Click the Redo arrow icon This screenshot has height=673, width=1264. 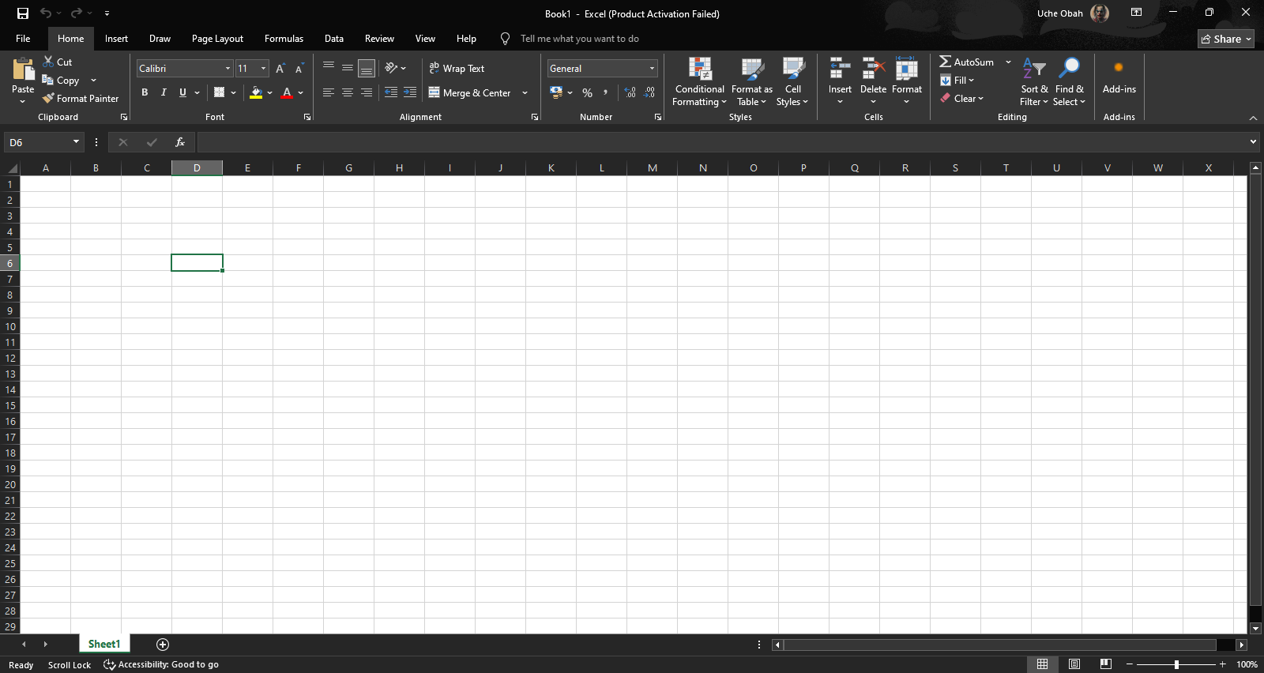tap(76, 13)
